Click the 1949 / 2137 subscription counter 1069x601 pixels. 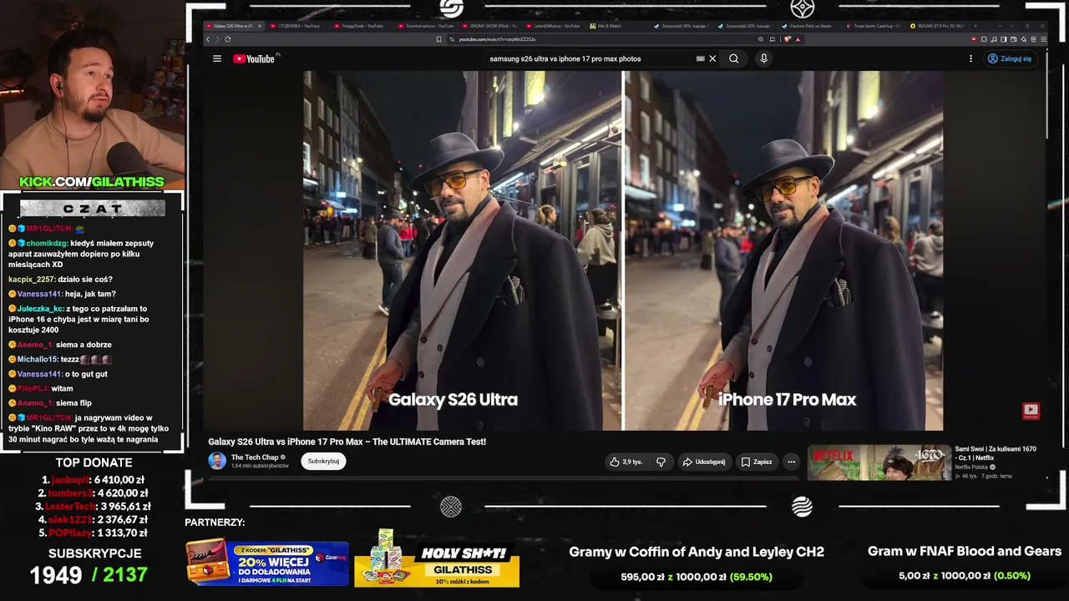pos(89,574)
